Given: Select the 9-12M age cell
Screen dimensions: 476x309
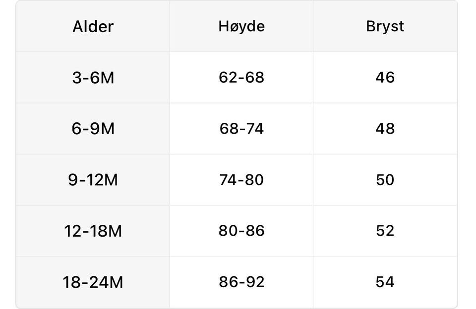Looking at the screenshot, I should [93, 180].
